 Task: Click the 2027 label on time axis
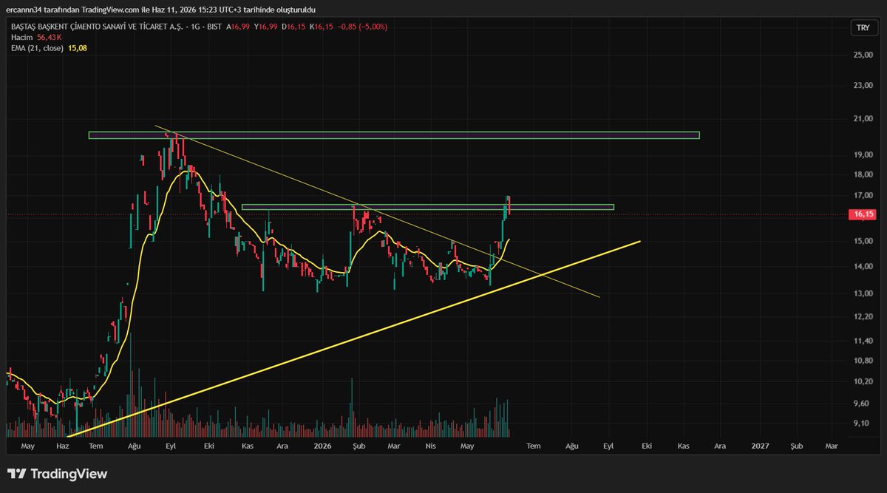[x=759, y=446]
